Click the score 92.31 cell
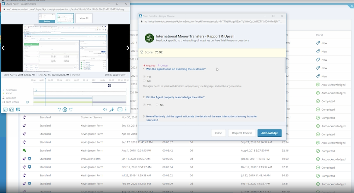 click(x=285, y=184)
